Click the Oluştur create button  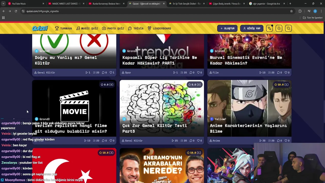(x=227, y=28)
